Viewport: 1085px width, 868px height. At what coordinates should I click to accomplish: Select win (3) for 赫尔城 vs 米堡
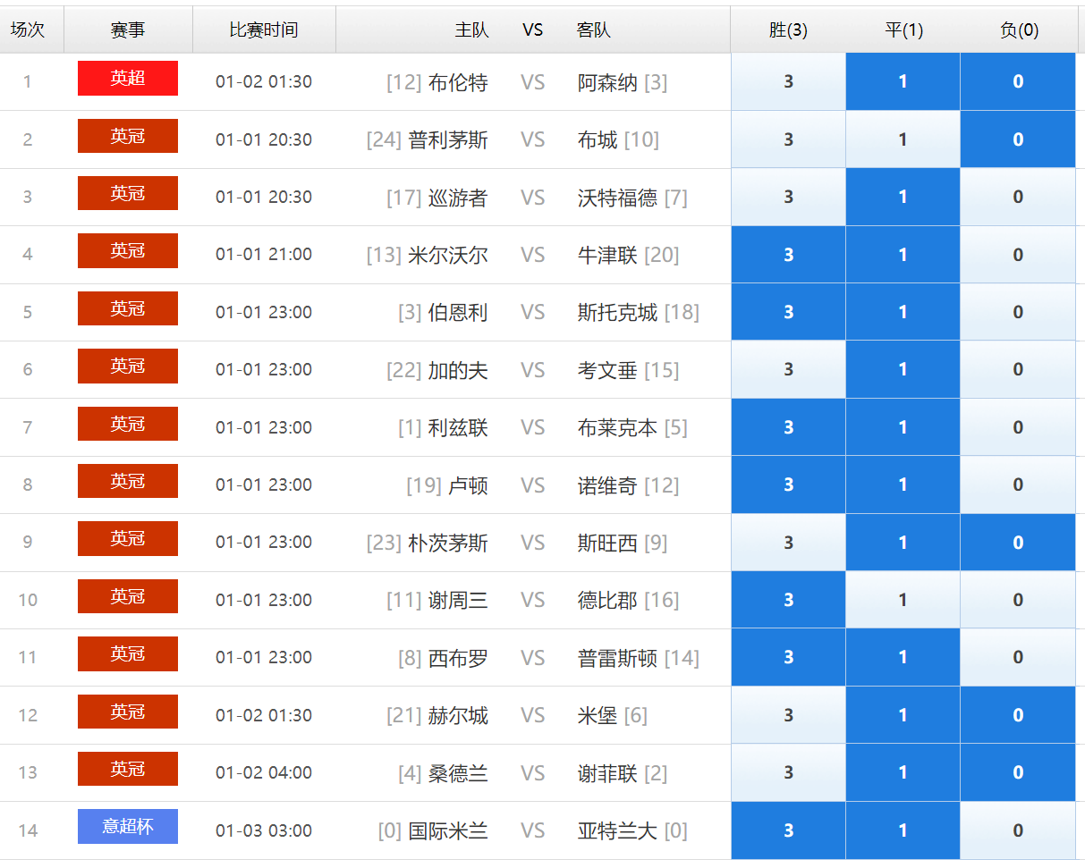tap(788, 715)
